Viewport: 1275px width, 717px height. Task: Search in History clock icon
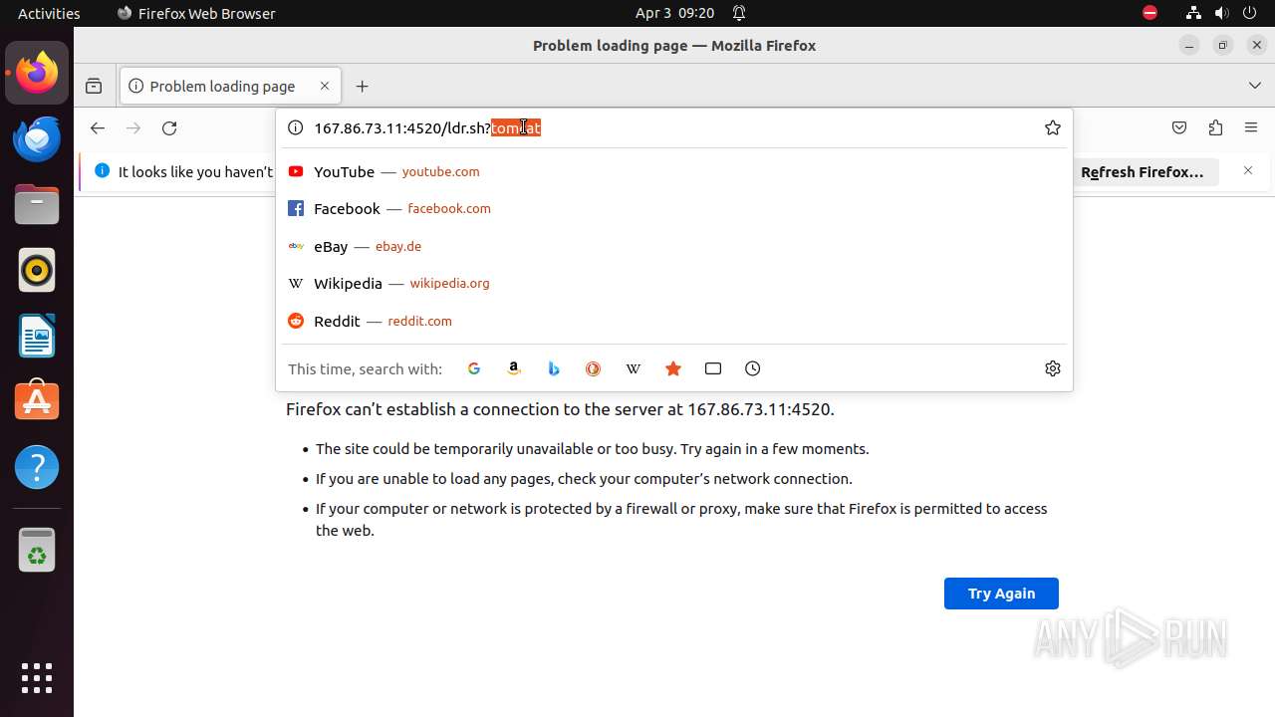click(x=753, y=368)
